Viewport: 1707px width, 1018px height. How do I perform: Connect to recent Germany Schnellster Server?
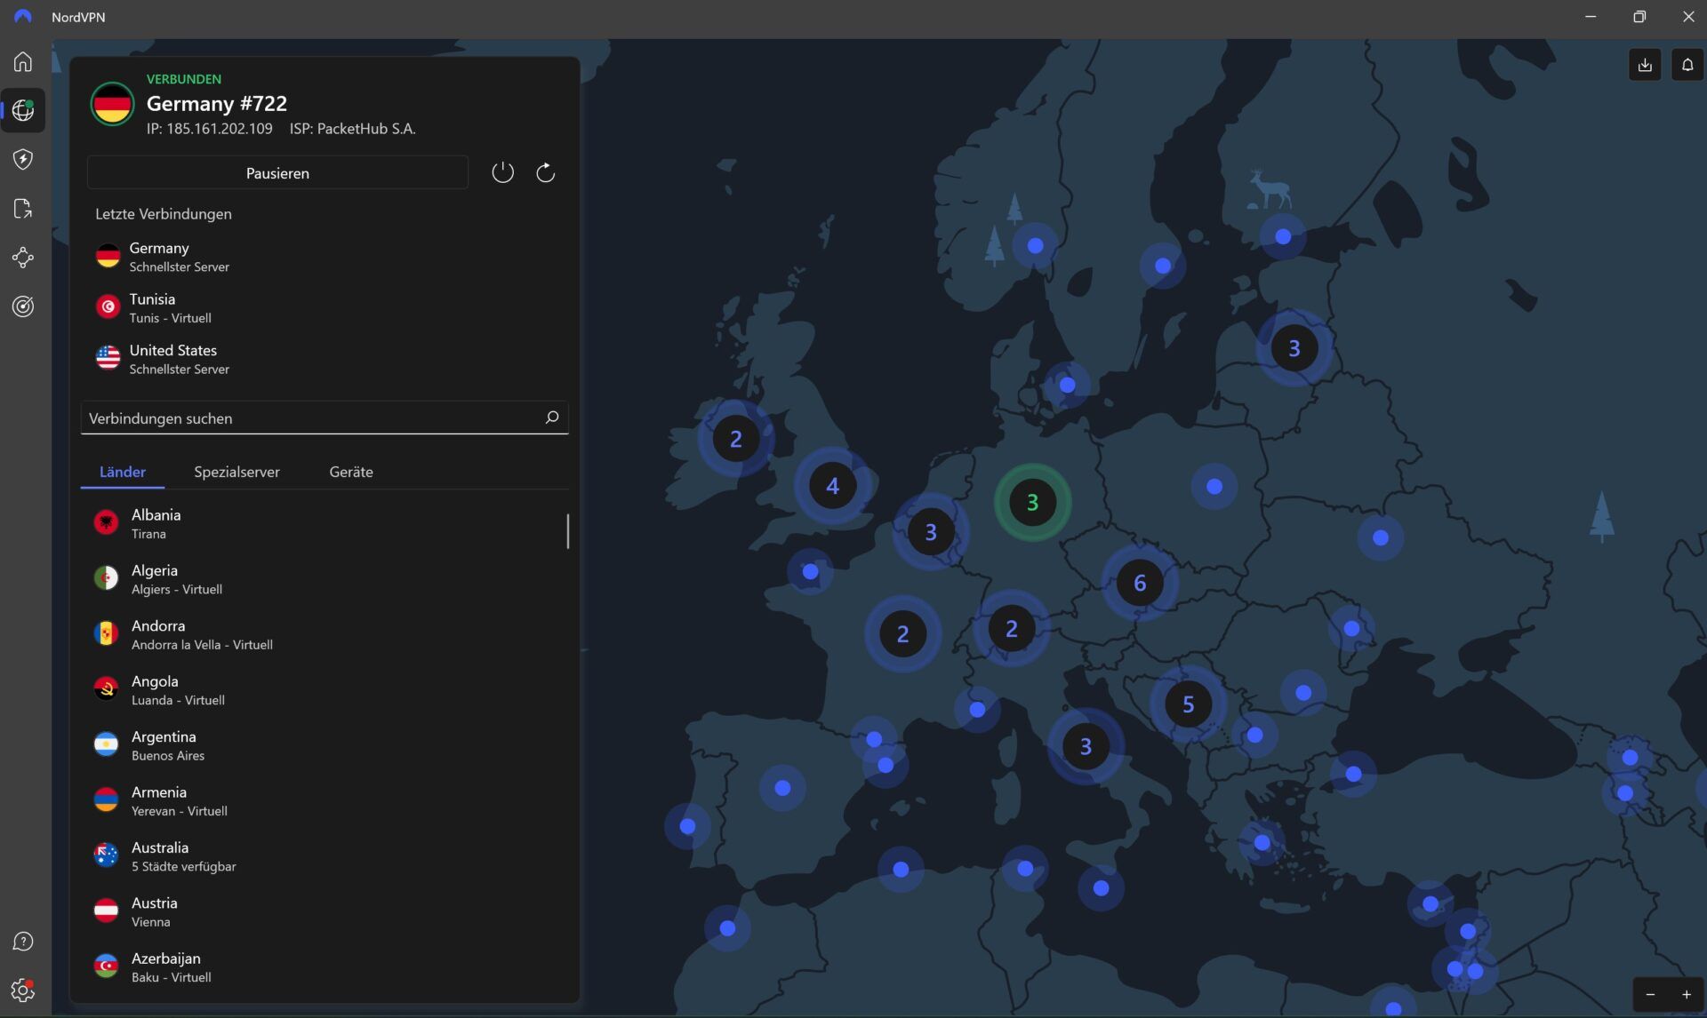tap(325, 257)
